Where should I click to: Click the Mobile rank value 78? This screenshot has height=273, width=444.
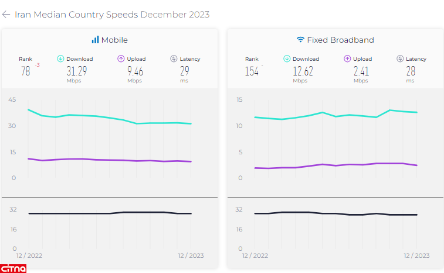25,71
